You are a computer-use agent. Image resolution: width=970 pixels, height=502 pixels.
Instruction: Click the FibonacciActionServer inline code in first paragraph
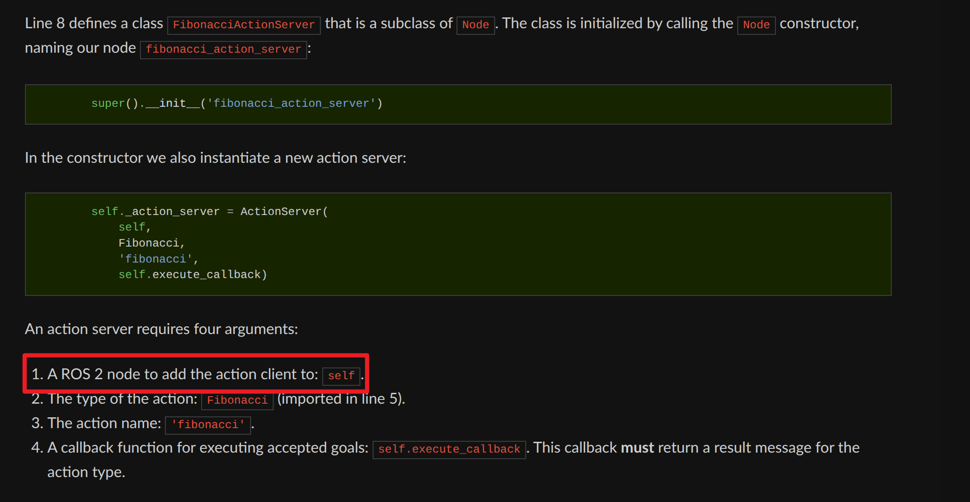point(244,24)
